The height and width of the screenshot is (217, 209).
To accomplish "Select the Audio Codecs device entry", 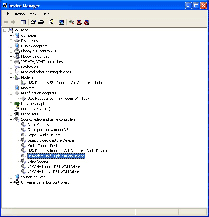I will (x=38, y=125).
